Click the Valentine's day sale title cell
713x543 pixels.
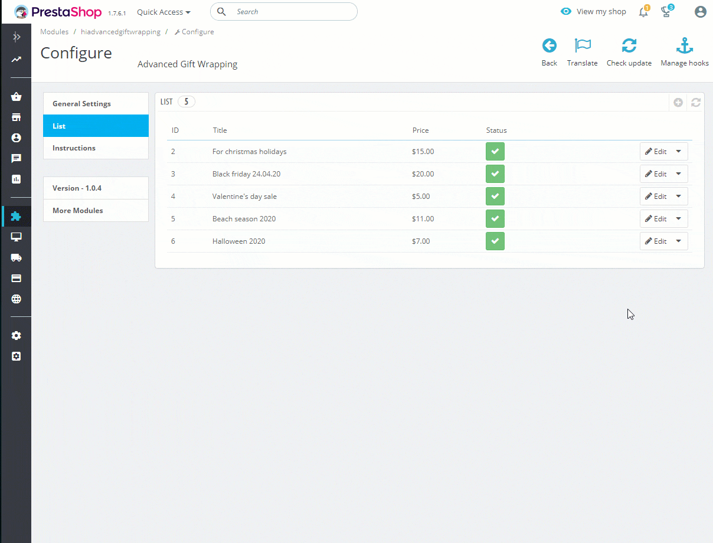click(x=244, y=197)
